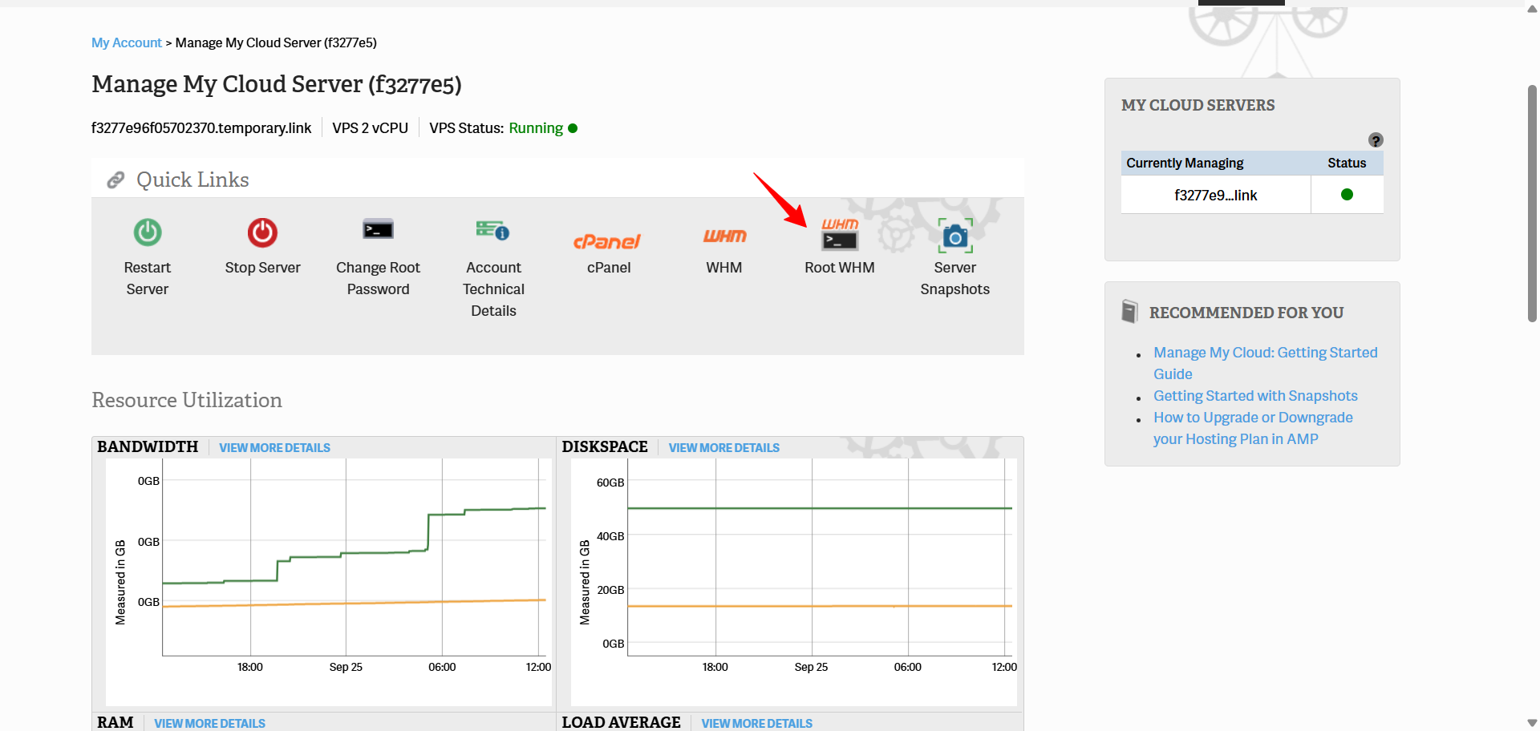Click the scrollbar down arrow
The height and width of the screenshot is (731, 1540).
coord(1532,723)
